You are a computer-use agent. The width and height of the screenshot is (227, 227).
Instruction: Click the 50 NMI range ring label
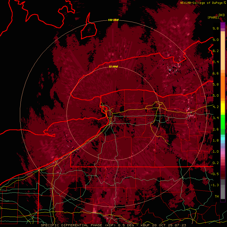point(113,67)
